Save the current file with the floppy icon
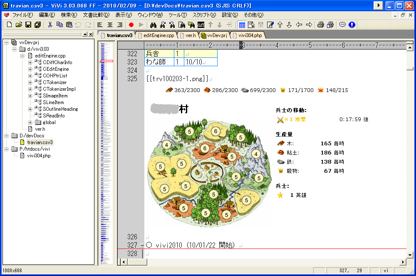416x276 pixels. (28, 25)
